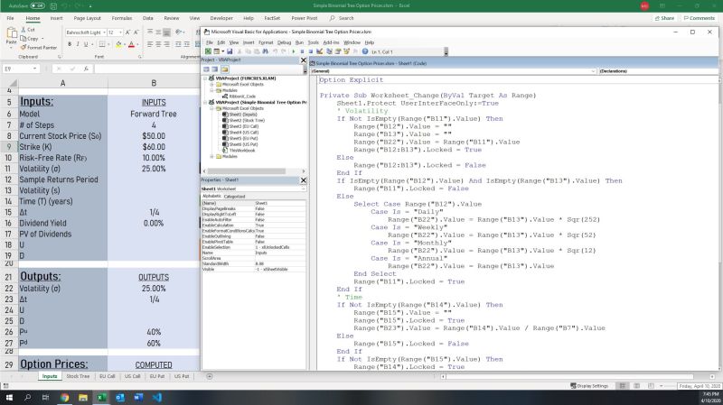Click the Break pause icon in VBA toolbar
723x405 pixels.
click(x=302, y=51)
